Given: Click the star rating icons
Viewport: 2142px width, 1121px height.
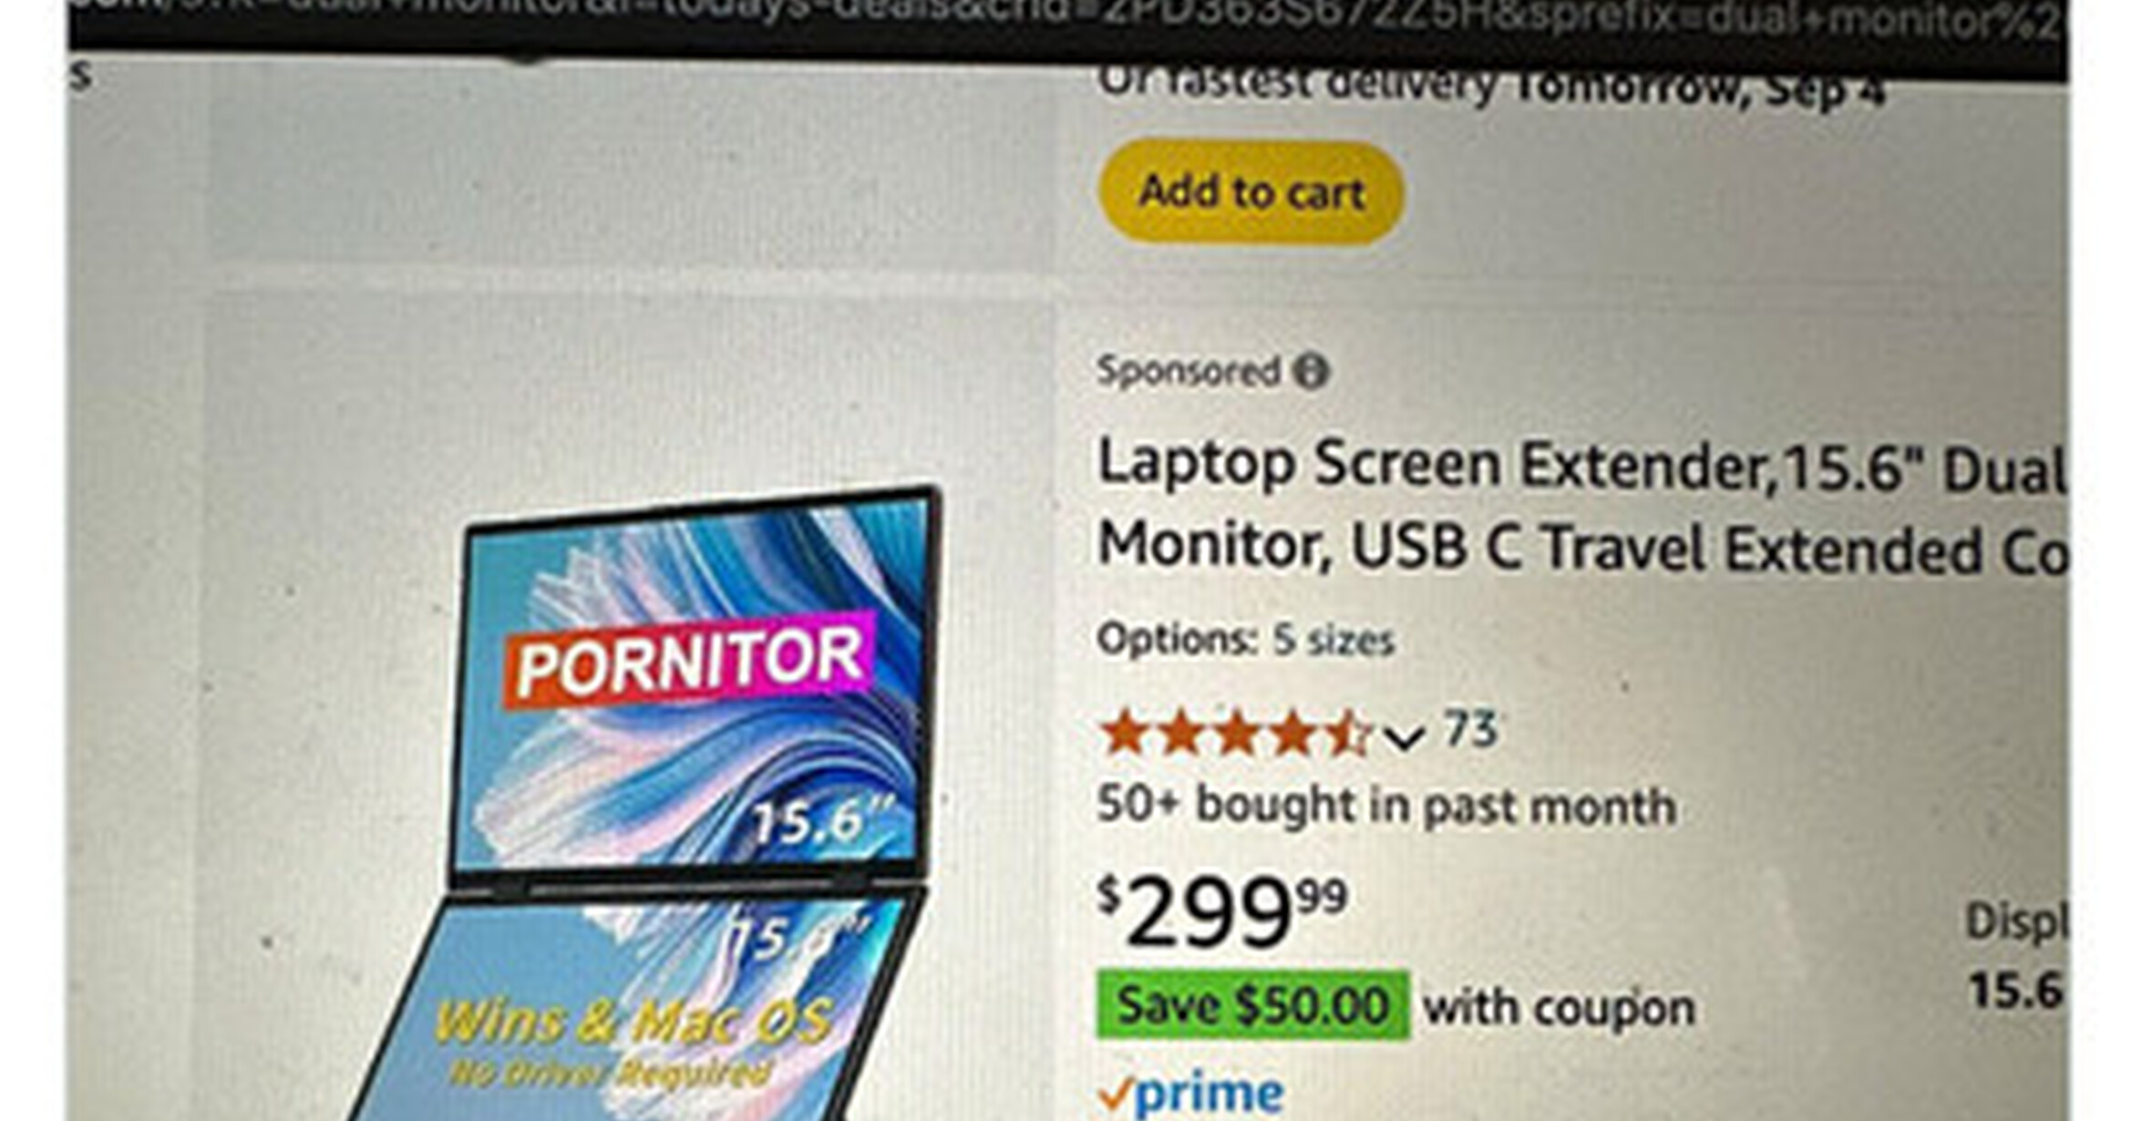Looking at the screenshot, I should (x=1236, y=734).
